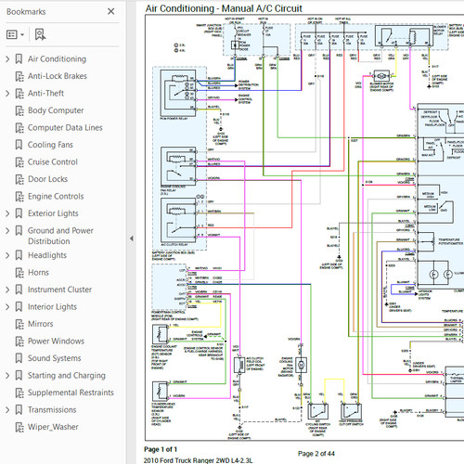464x464 pixels.
Task: Expand the Exterior Lights bookmark
Action: (x=7, y=213)
